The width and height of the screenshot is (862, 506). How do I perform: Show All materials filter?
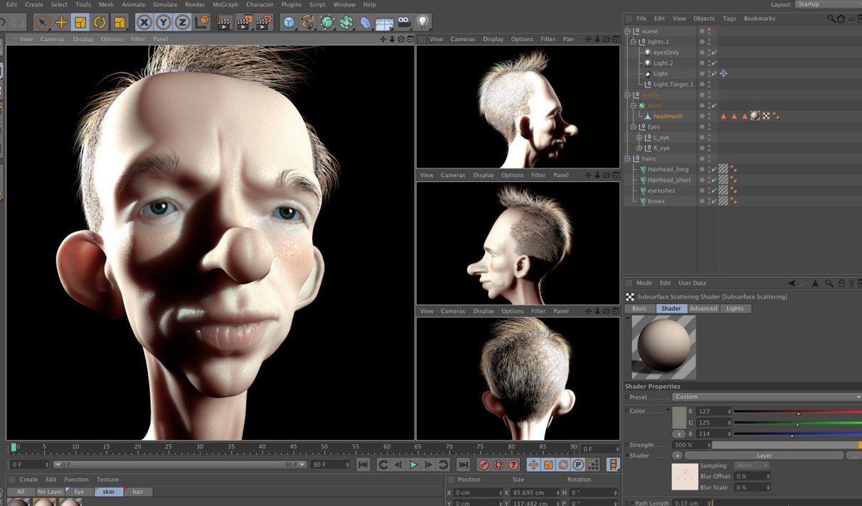[21, 492]
